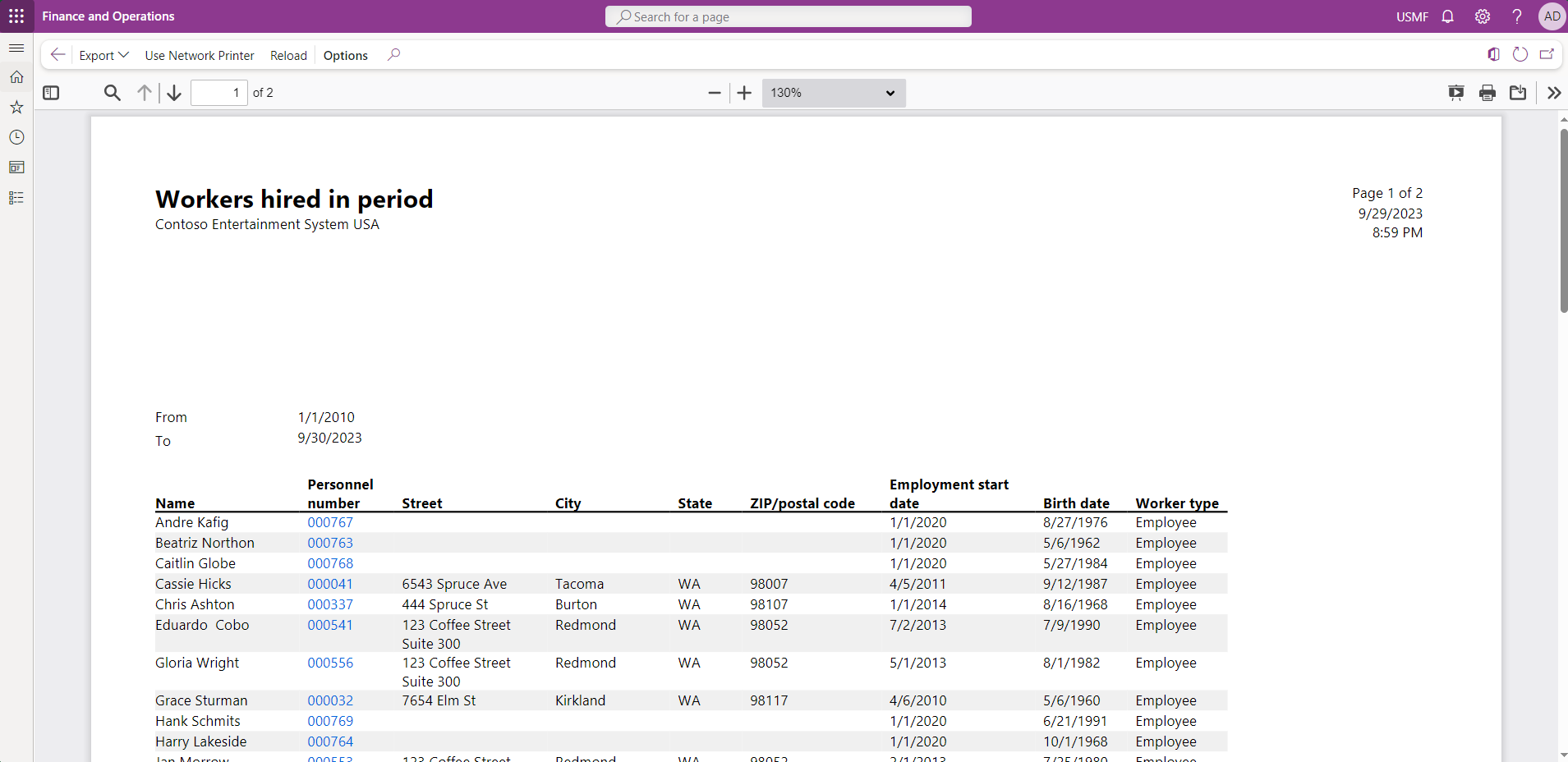The width and height of the screenshot is (1568, 762).
Task: Open the Workspaces sidebar icon
Action: point(17,168)
